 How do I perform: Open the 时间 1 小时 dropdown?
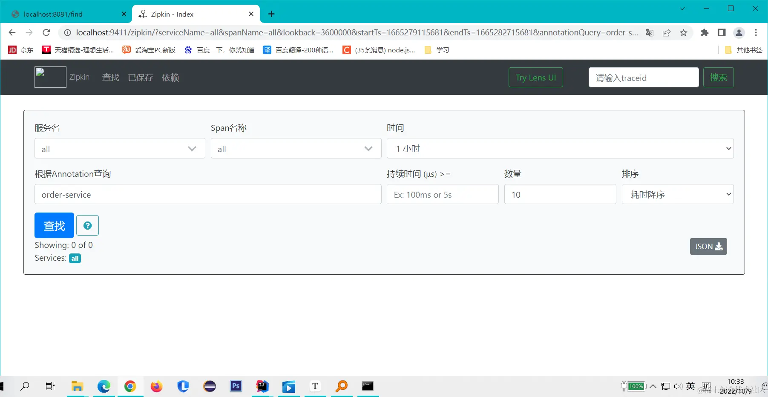click(560, 148)
